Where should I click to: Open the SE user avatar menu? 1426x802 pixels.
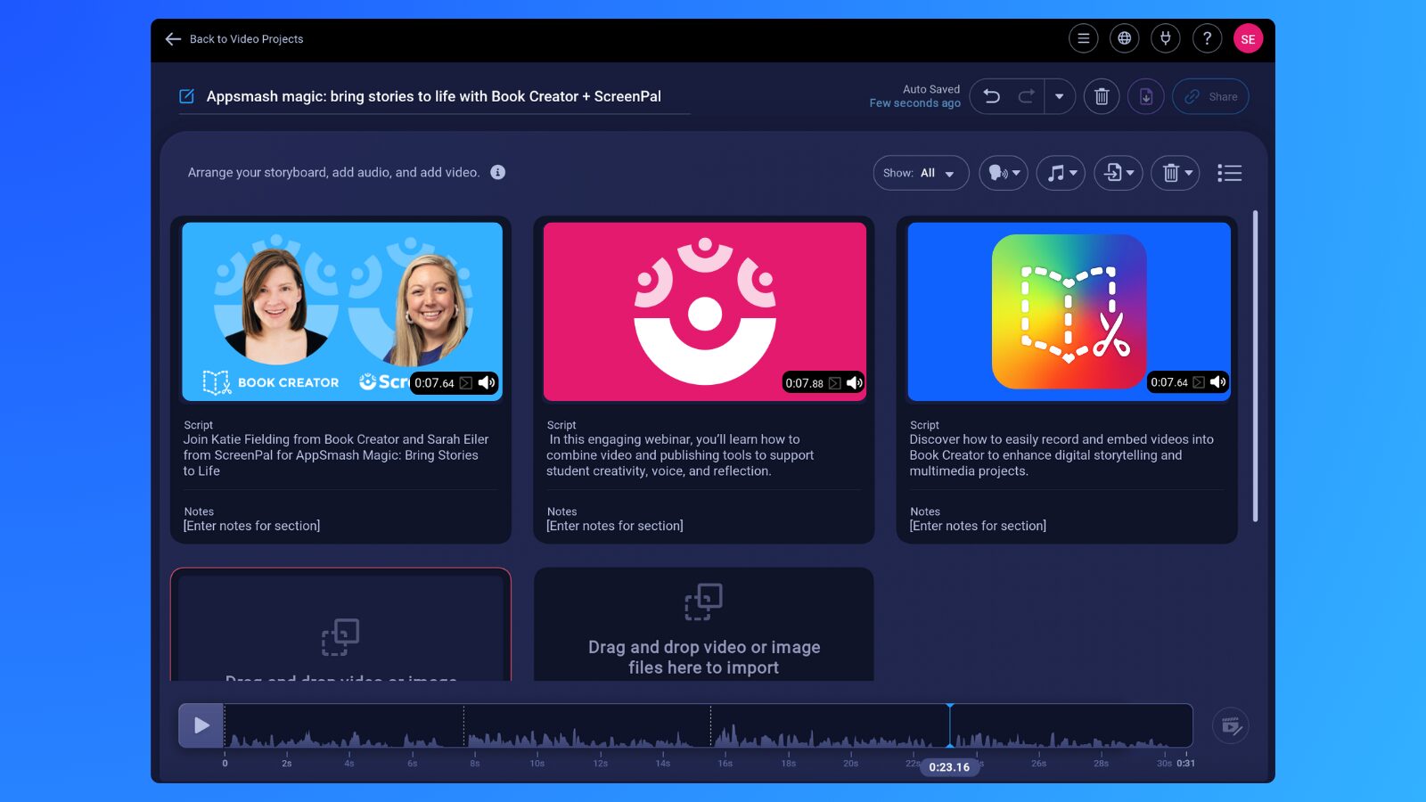[1248, 38]
